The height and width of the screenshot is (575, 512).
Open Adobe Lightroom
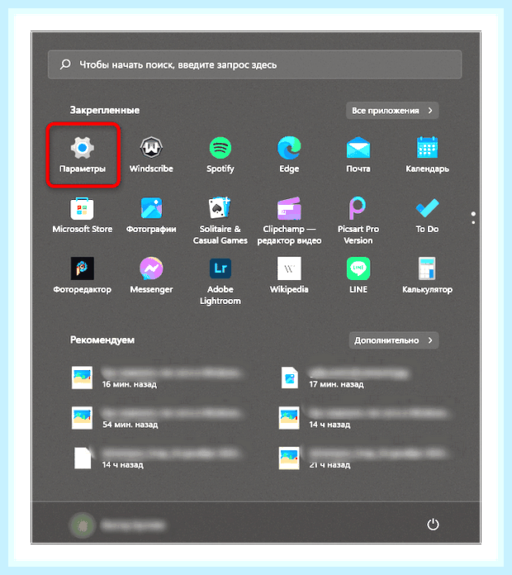[x=220, y=281]
